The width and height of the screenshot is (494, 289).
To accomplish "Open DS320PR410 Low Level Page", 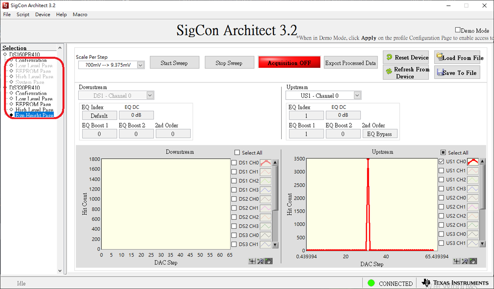I will 34,99.
